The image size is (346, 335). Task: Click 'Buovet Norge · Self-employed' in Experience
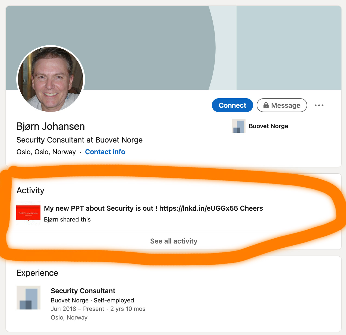pos(92,300)
